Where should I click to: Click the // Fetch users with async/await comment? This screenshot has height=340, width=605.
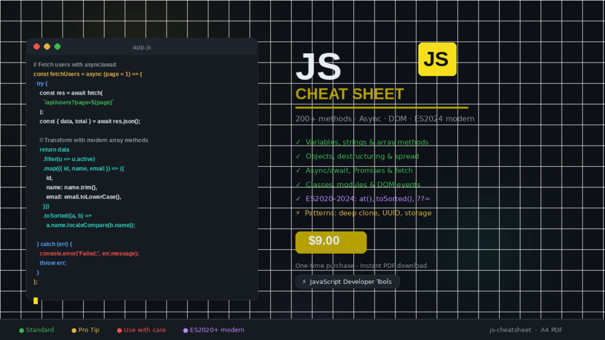pyautogui.click(x=75, y=65)
